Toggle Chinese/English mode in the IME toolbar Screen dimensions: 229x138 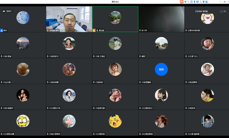pyautogui.click(x=185, y=2)
